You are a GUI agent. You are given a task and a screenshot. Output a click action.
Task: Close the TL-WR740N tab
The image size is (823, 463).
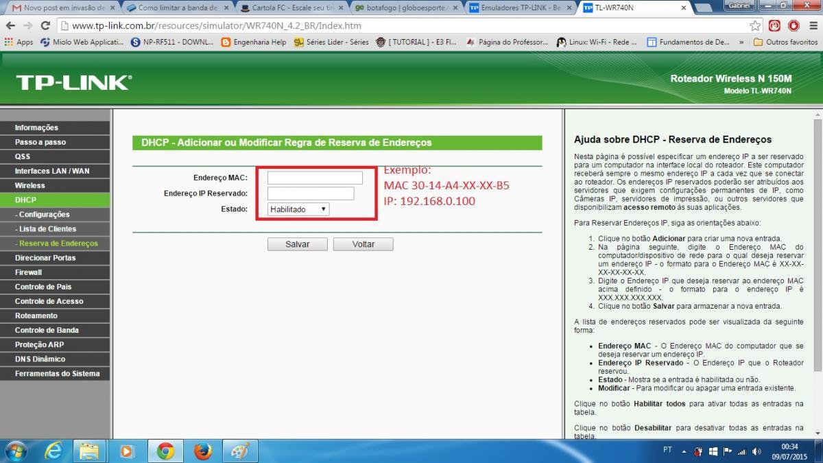pos(683,8)
